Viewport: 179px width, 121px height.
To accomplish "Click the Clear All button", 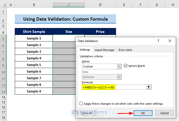I will tap(87, 113).
